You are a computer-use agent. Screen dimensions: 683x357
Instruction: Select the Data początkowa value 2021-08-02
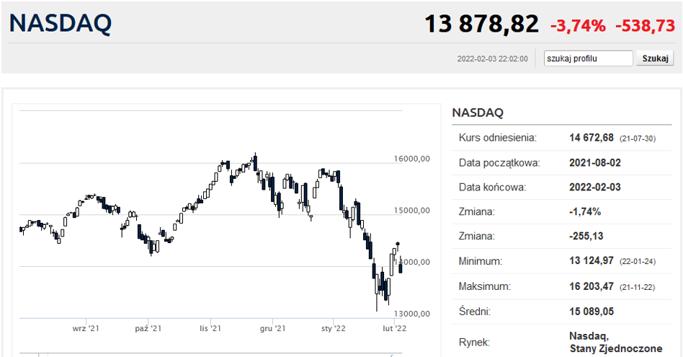[594, 162]
